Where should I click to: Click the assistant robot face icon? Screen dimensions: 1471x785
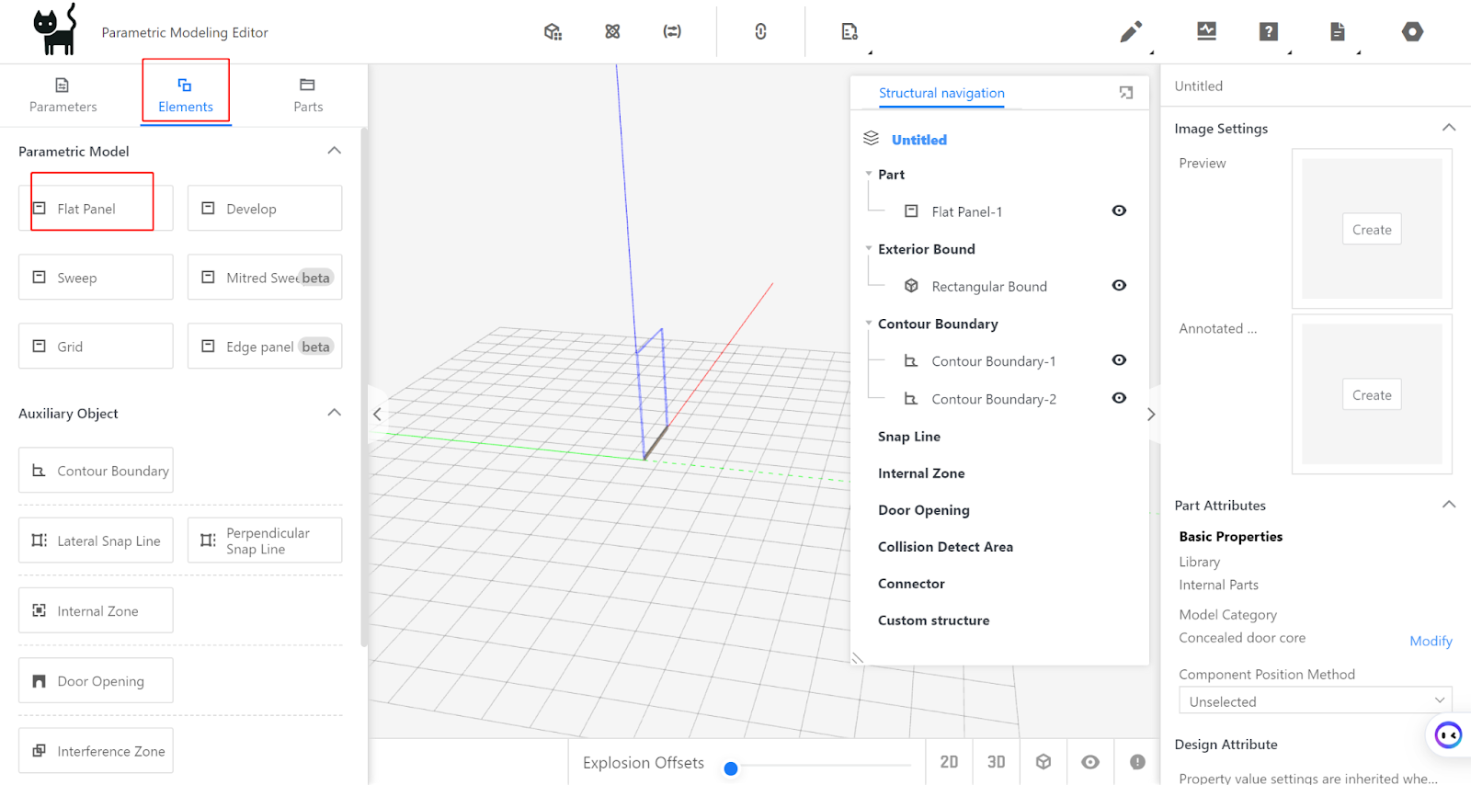[1448, 734]
